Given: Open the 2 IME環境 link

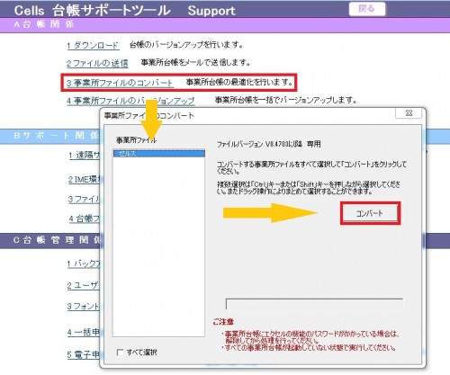Looking at the screenshot, I should click(84, 179).
